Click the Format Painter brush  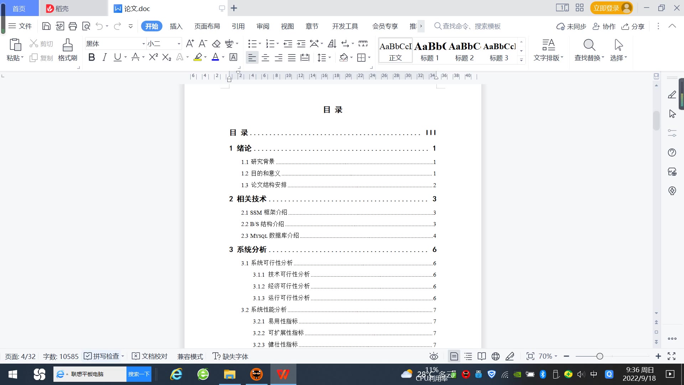(x=68, y=50)
